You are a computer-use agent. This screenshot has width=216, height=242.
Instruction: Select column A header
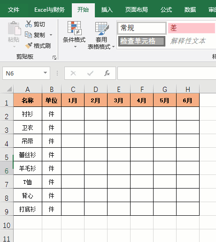(28, 89)
